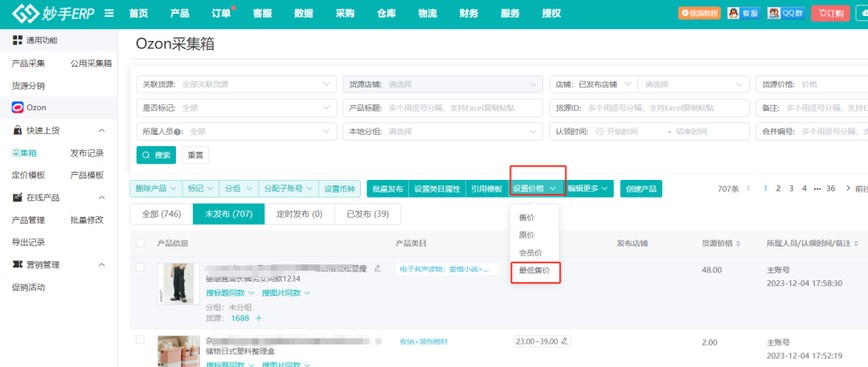868x367 pixels.
Task: Go to 公用采集箱 in sidebar
Action: tap(91, 63)
